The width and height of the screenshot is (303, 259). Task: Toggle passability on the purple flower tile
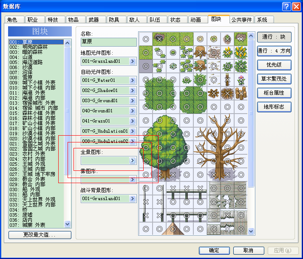click(x=241, y=80)
